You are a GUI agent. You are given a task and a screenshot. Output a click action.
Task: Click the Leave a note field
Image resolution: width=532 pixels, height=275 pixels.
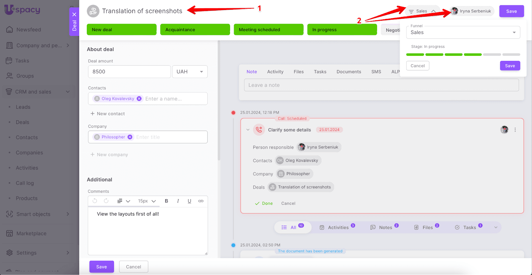click(x=381, y=85)
